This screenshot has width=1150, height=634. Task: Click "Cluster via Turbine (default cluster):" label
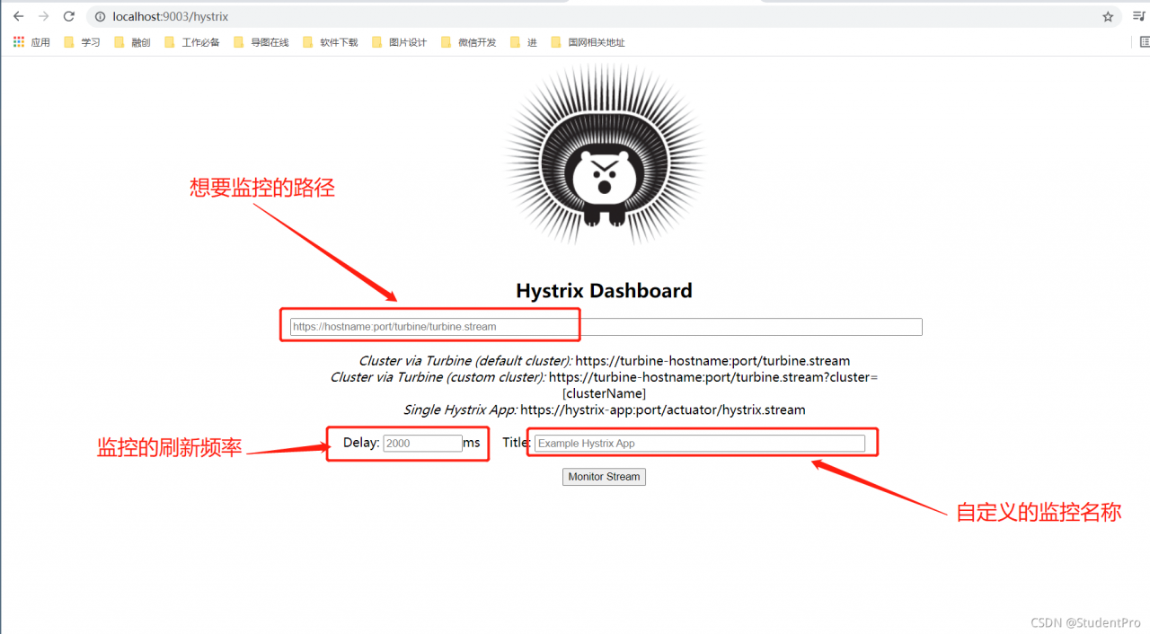[x=465, y=361]
